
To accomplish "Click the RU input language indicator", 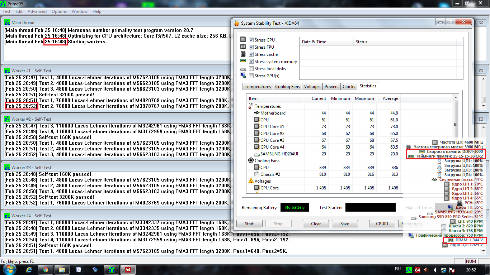I will [397, 269].
